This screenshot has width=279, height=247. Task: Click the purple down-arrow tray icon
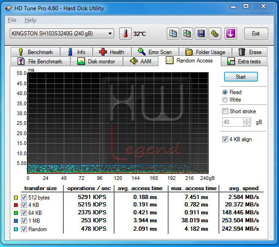pyautogui.click(x=231, y=34)
